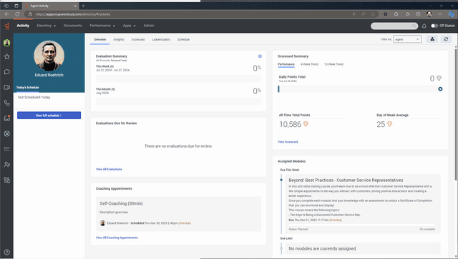Click the Daily Points progress bar
Viewport: 458px width, 259px height.
click(360, 89)
